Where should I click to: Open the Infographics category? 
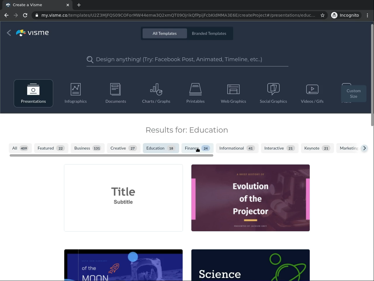pos(76,93)
